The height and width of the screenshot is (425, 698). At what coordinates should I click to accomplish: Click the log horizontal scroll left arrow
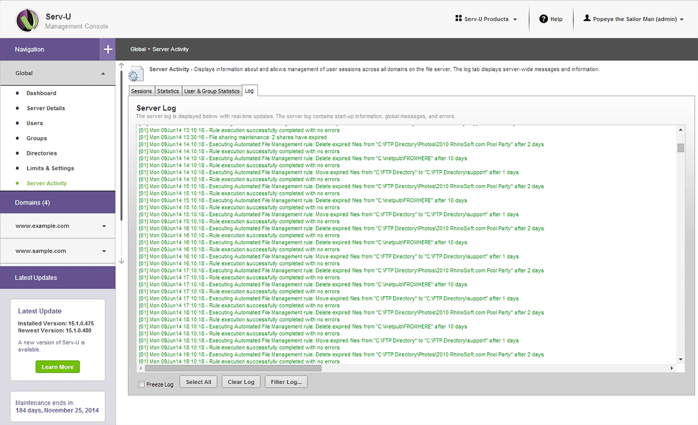pos(140,368)
